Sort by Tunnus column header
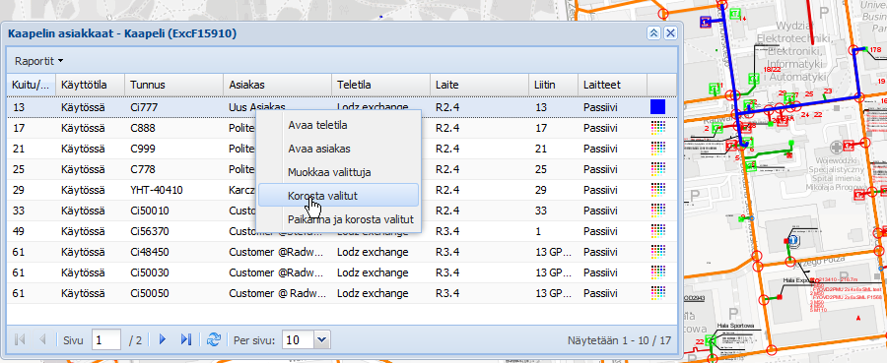Viewport: 887px width, 363px height. click(173, 86)
